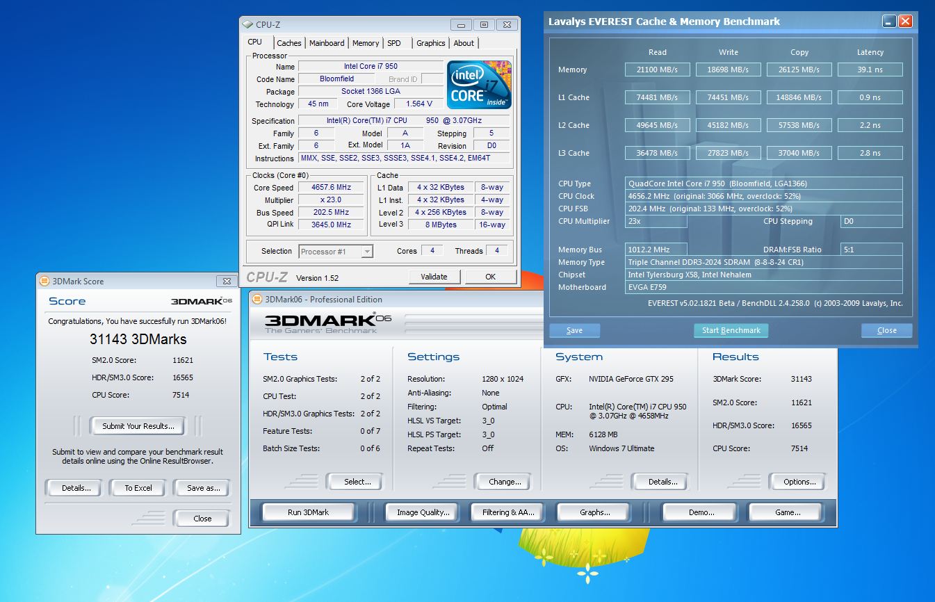Image resolution: width=935 pixels, height=602 pixels.
Task: Click the 3DMark Score window title icon
Action: [44, 282]
